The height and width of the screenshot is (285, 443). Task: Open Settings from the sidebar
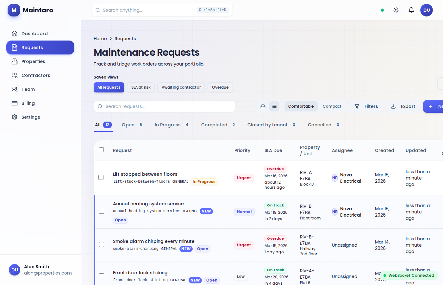[x=31, y=117]
